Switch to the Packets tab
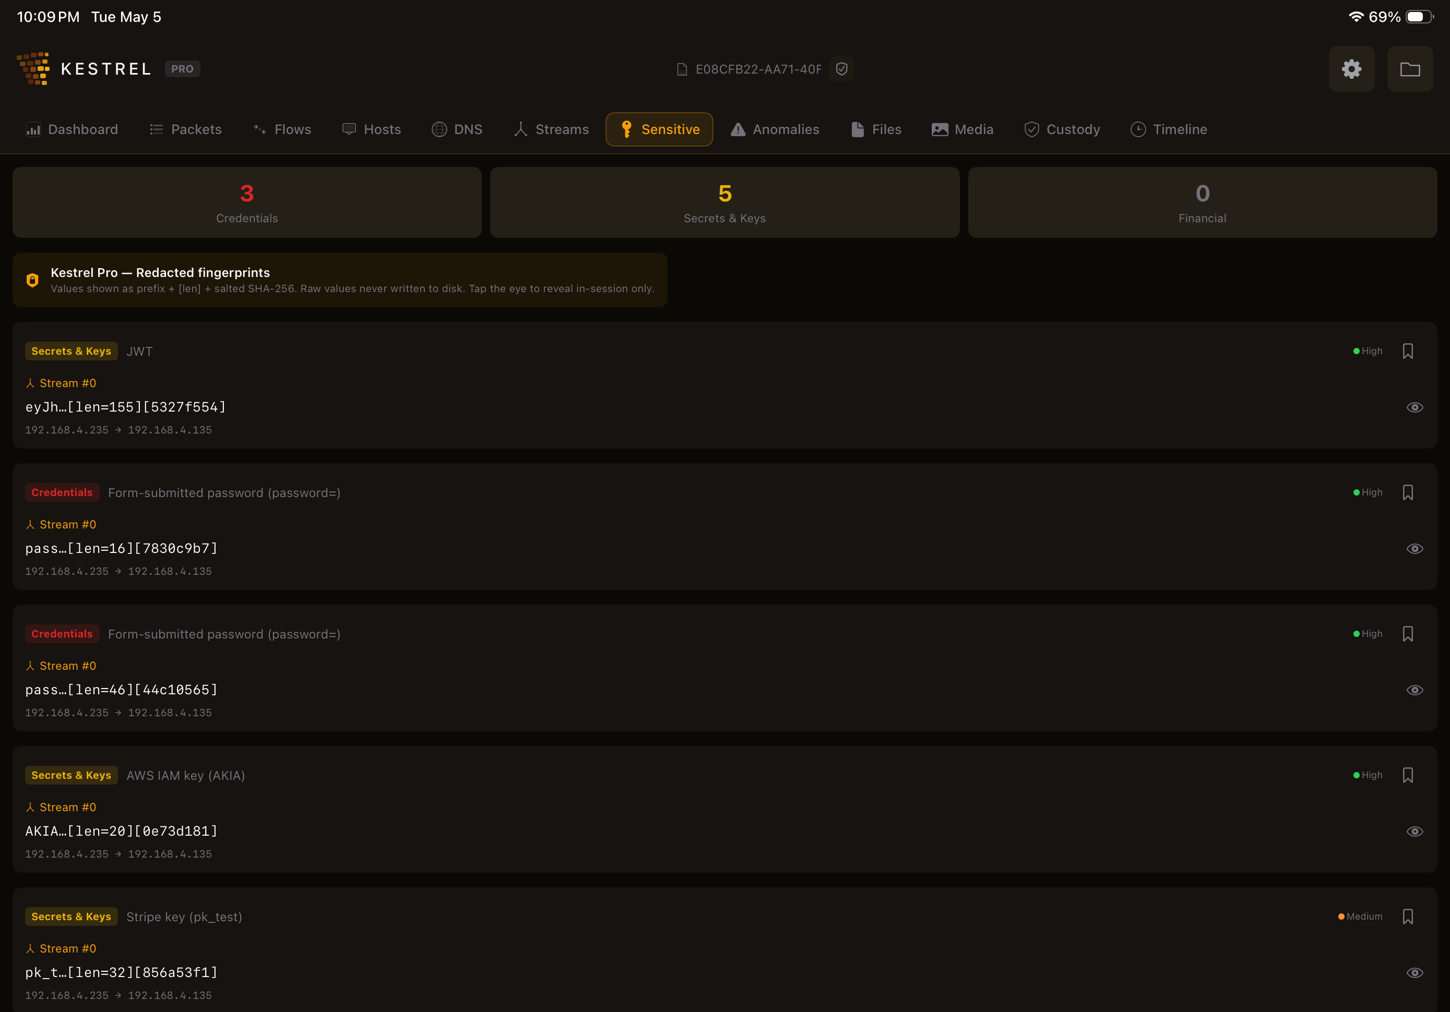This screenshot has height=1012, width=1450. click(186, 129)
